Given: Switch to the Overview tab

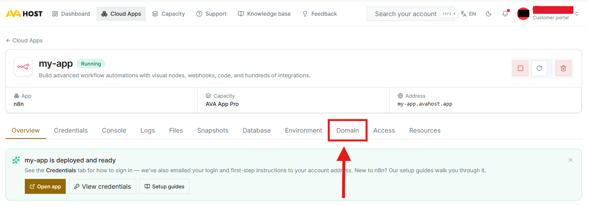Looking at the screenshot, I should (26, 130).
